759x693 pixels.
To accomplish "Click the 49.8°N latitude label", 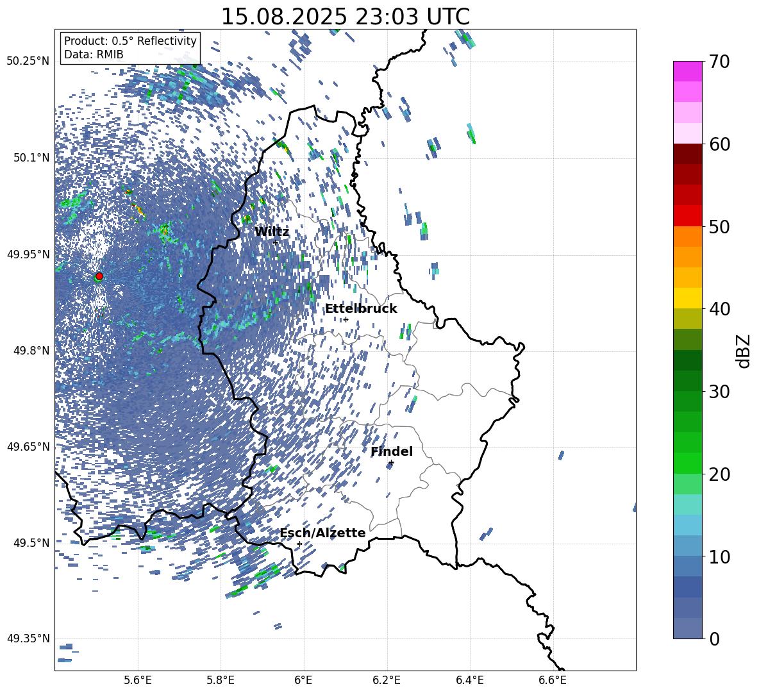I will pos(31,351).
